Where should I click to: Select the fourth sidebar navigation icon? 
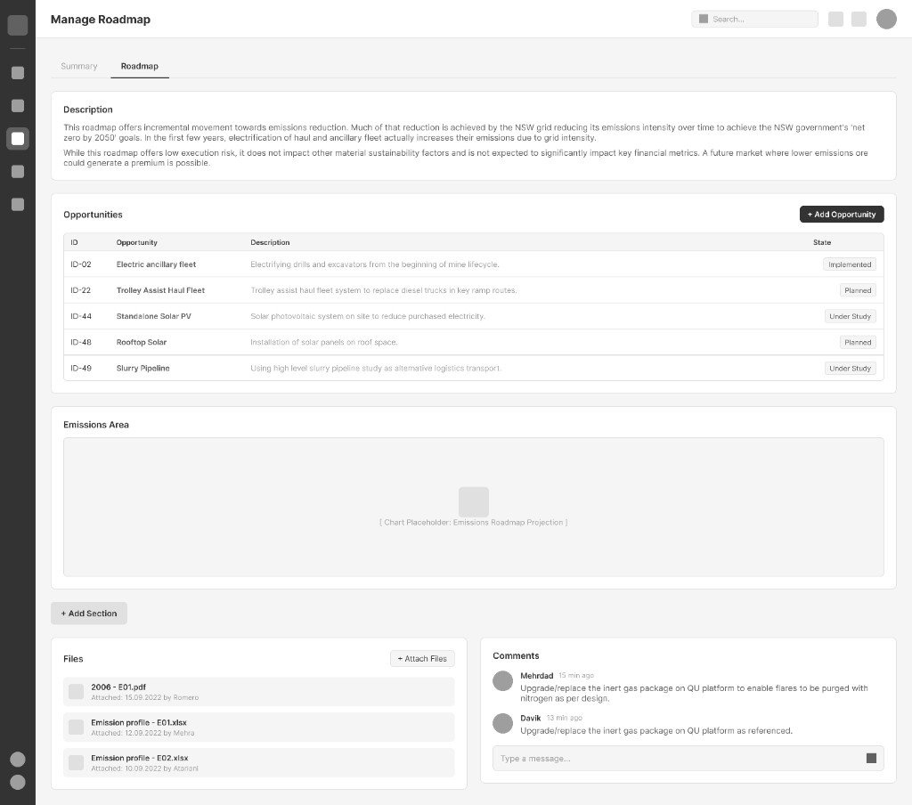pyautogui.click(x=18, y=172)
